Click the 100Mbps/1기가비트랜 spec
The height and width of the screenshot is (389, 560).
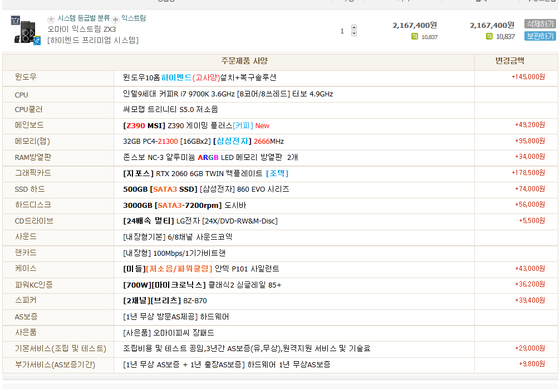(x=174, y=253)
